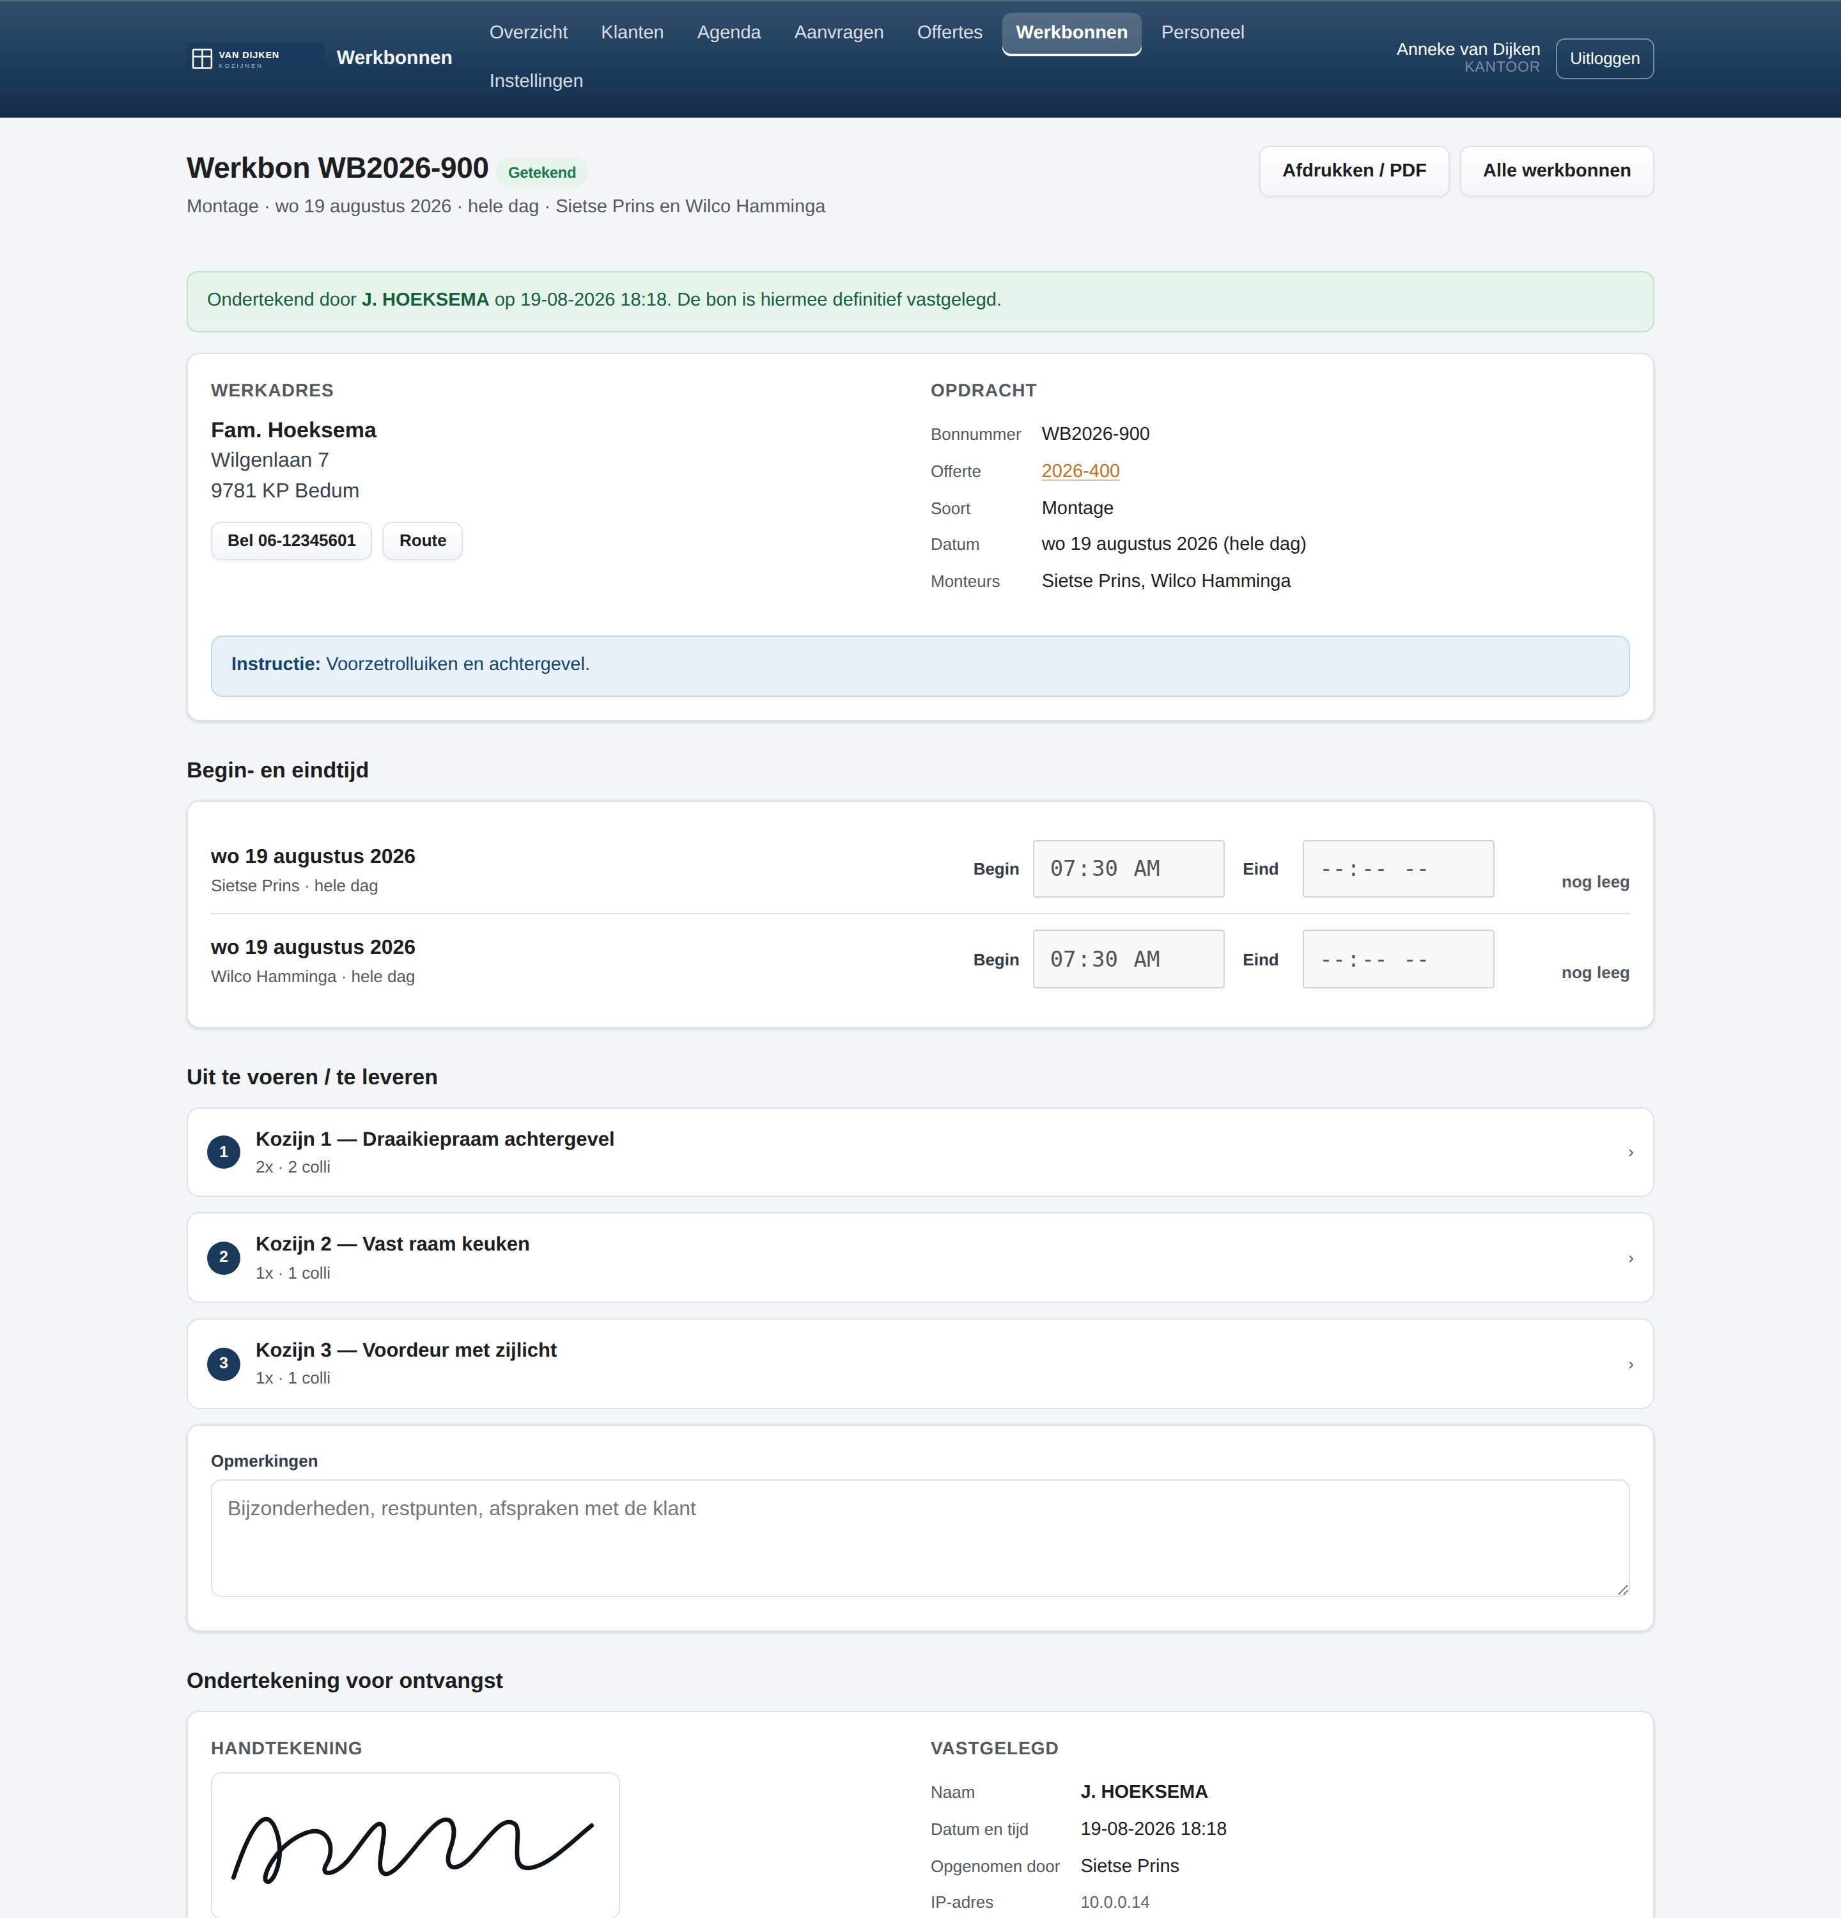Click Sietse Prins empty Eind time field
Viewport: 1841px width, 1918px height.
pyautogui.click(x=1398, y=869)
